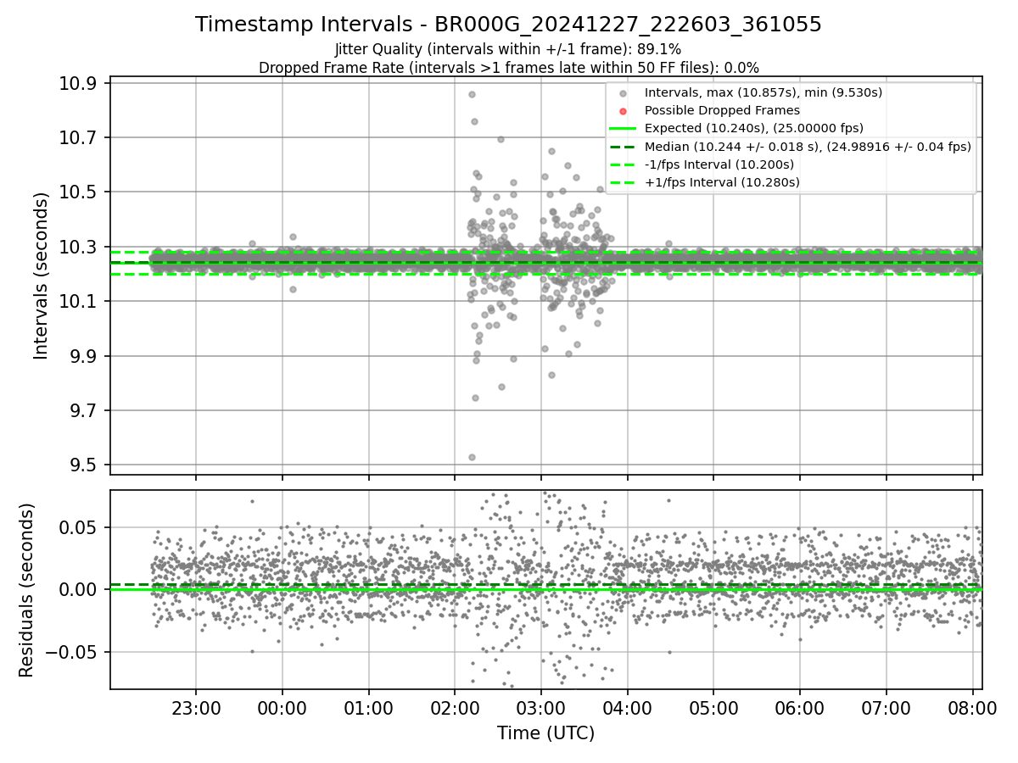Click the dark green dashed sample beside 'Median'
The width and height of the screenshot is (1018, 763).
(623, 147)
